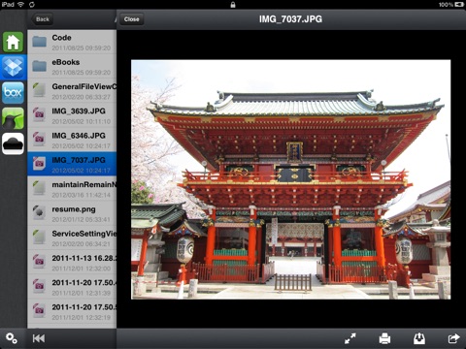Select IMG_3639.JPG in the file list
This screenshot has width=466, height=349.
click(x=72, y=115)
